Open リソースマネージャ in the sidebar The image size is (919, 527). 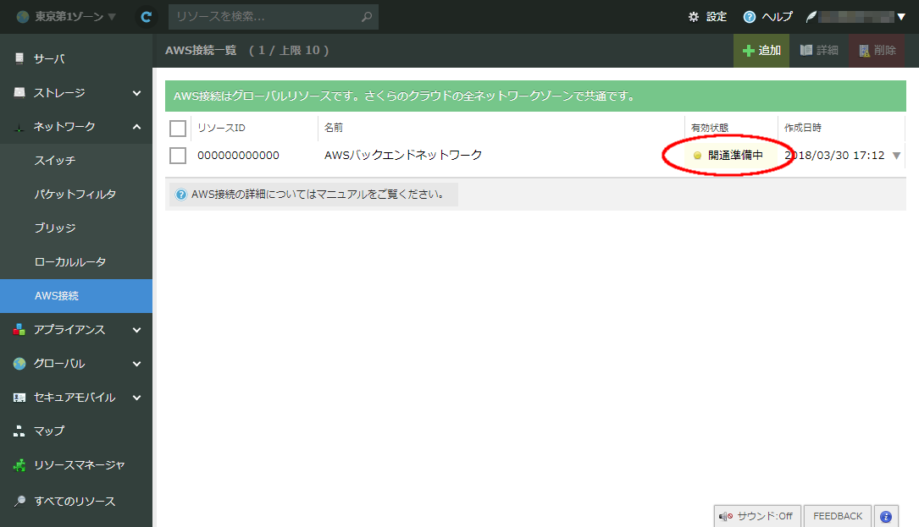tap(79, 465)
